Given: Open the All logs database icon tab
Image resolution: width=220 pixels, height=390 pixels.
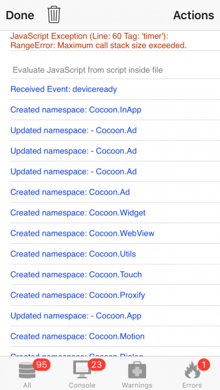Looking at the screenshot, I should (27, 374).
